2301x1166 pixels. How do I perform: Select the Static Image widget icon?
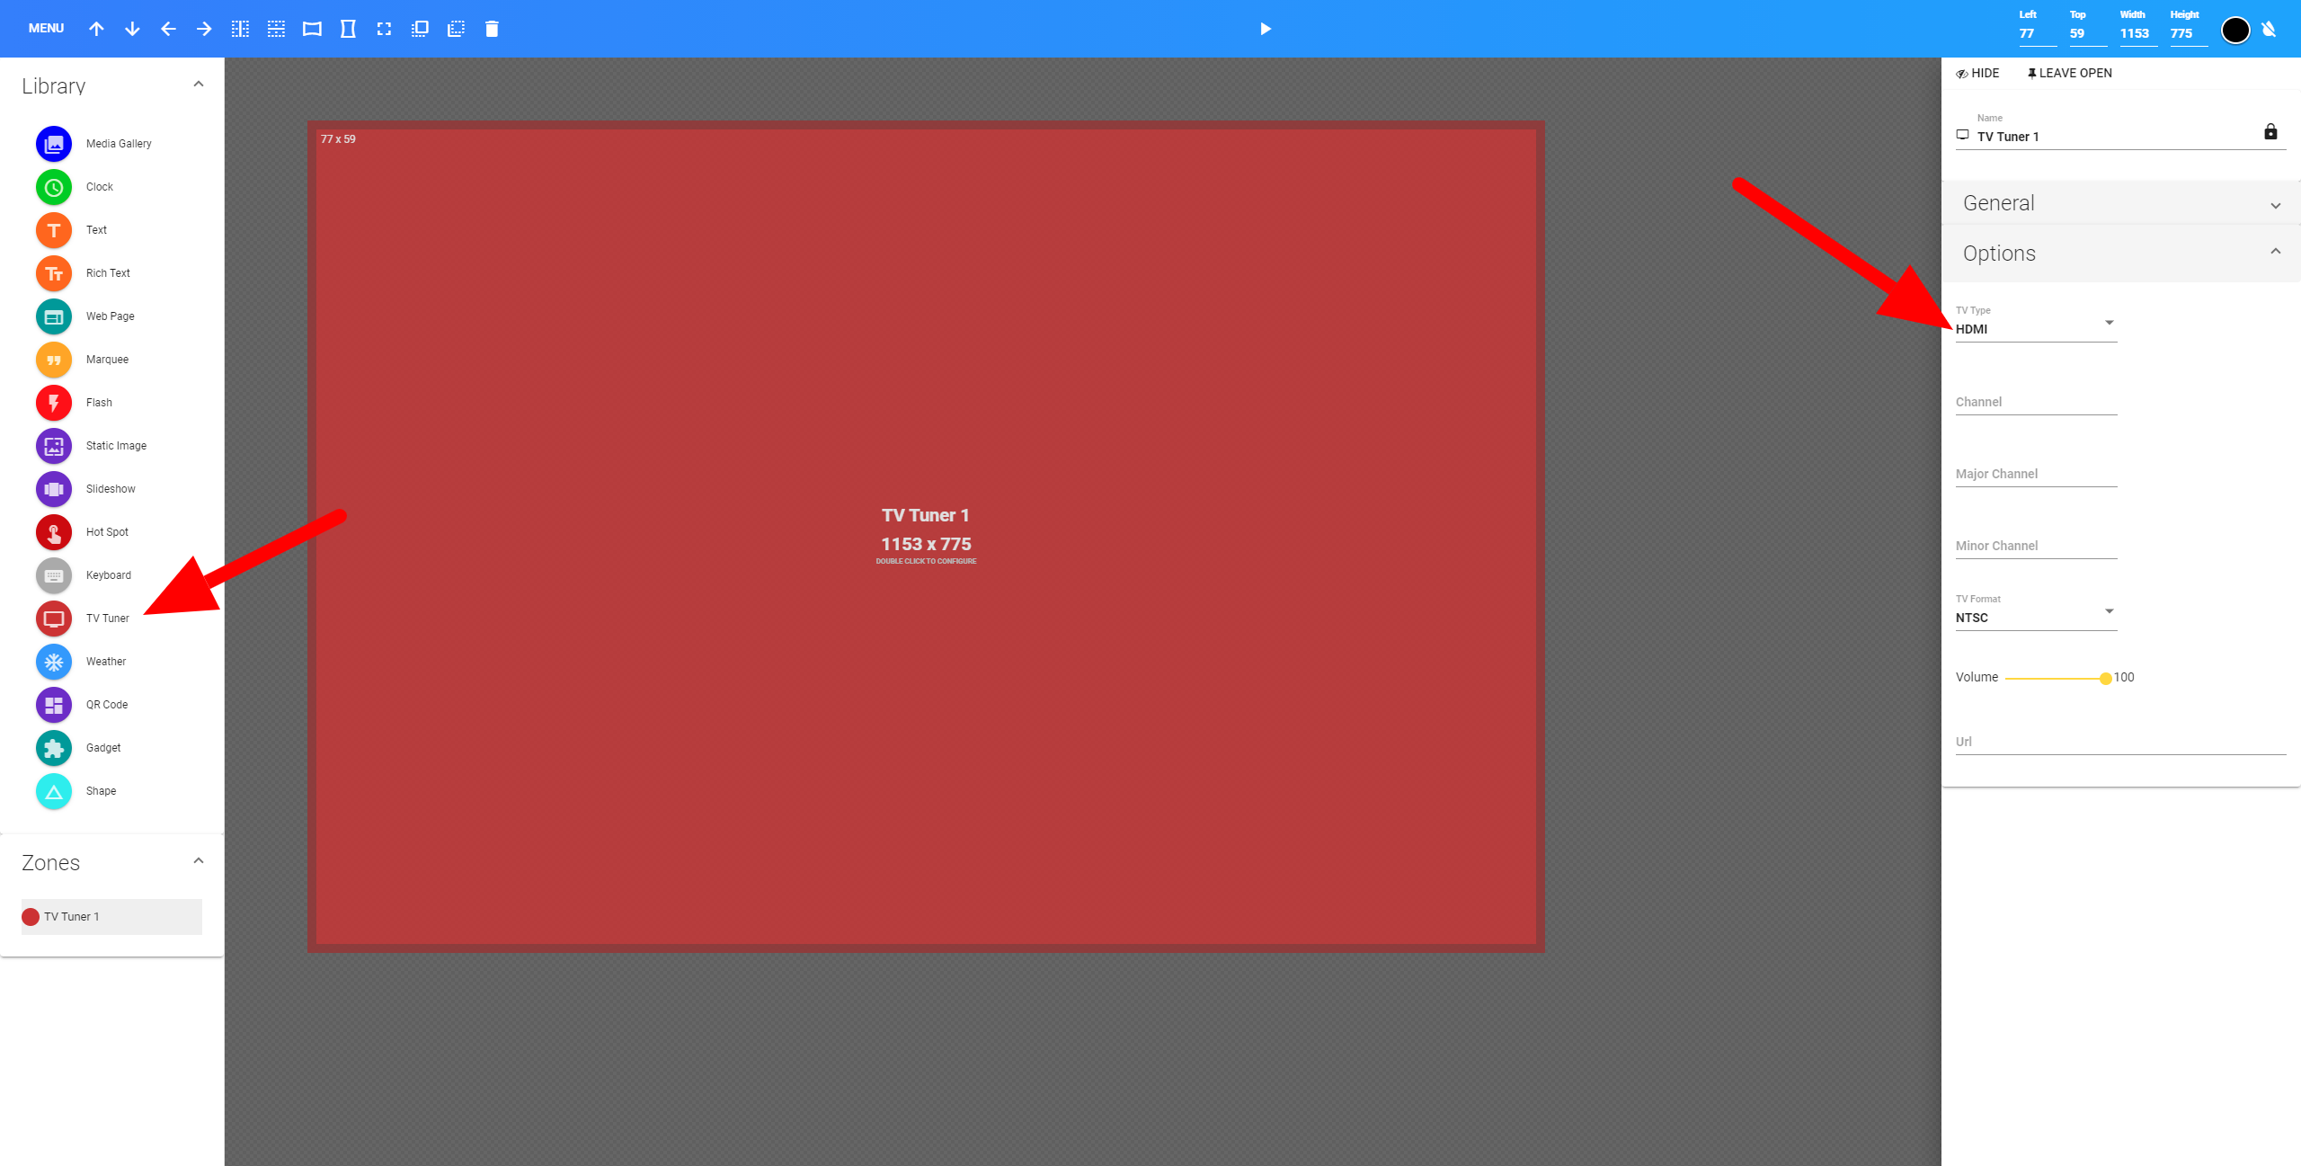[x=54, y=446]
